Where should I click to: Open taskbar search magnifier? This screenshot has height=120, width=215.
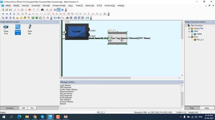[11, 117]
